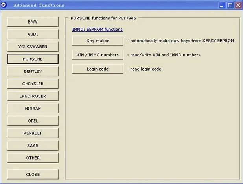
Task: Click the 'Advanced functions' window title
Action: [39, 5]
